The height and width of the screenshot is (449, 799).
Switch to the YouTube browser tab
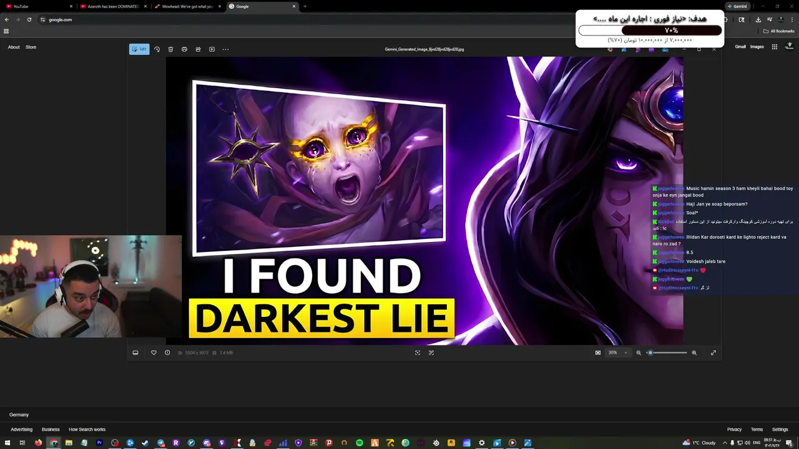[37, 6]
